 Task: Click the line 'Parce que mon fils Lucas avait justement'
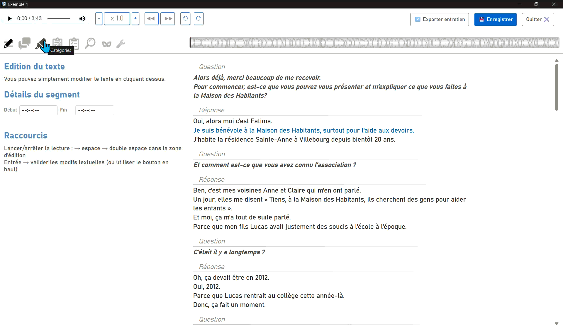(x=300, y=227)
